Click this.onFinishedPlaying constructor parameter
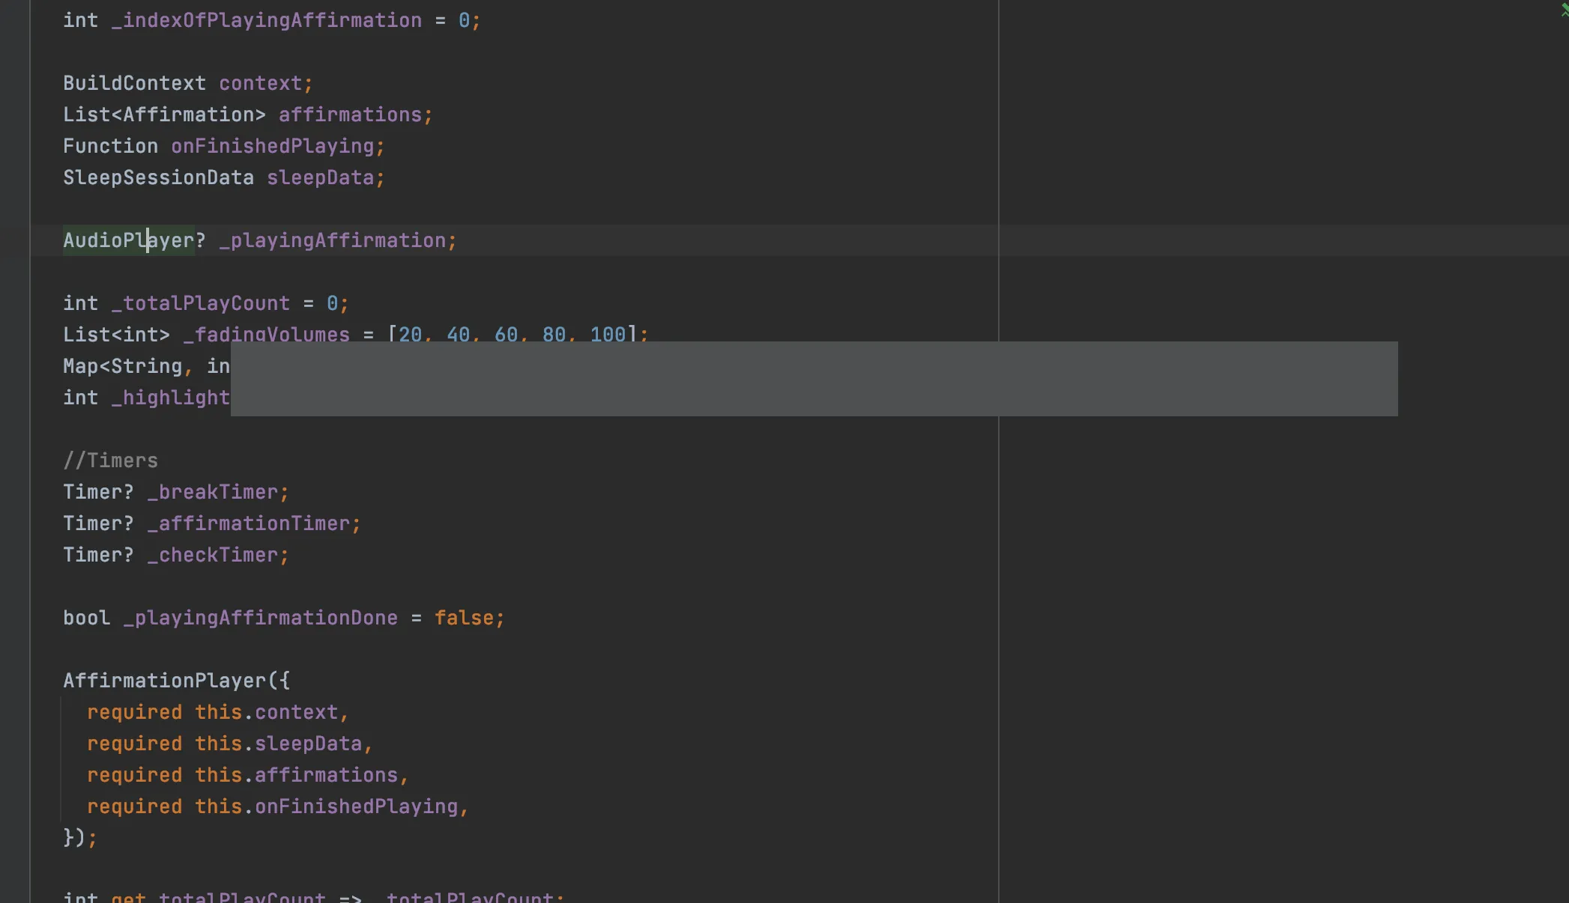 coord(326,806)
